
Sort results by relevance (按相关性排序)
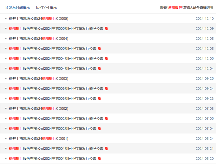coord(46,8)
